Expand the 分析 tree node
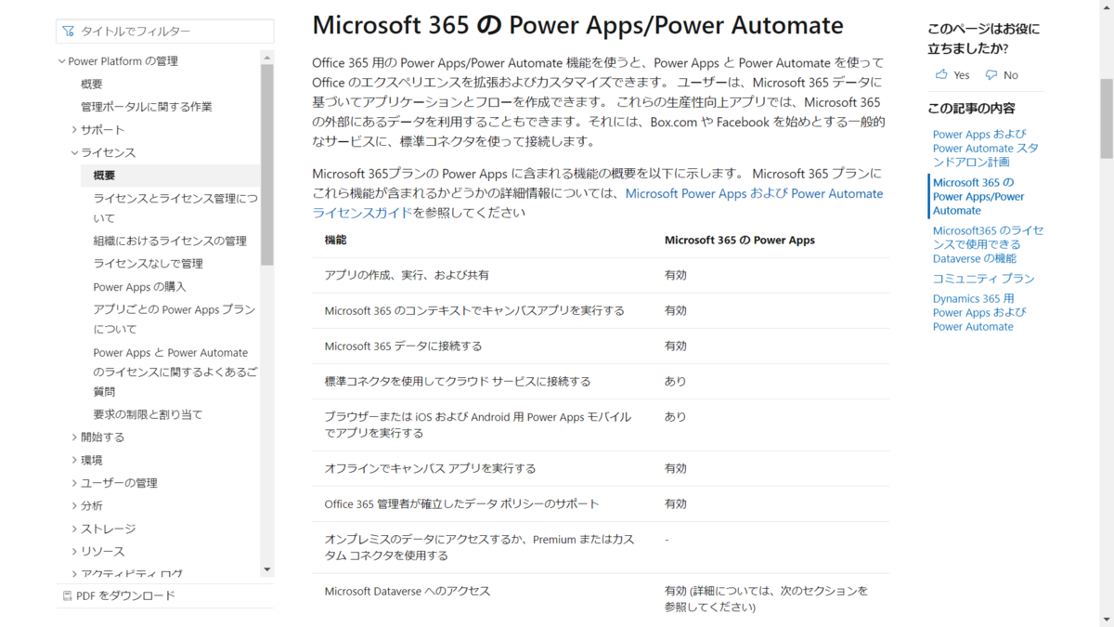The width and height of the screenshot is (1114, 627). pyautogui.click(x=74, y=505)
